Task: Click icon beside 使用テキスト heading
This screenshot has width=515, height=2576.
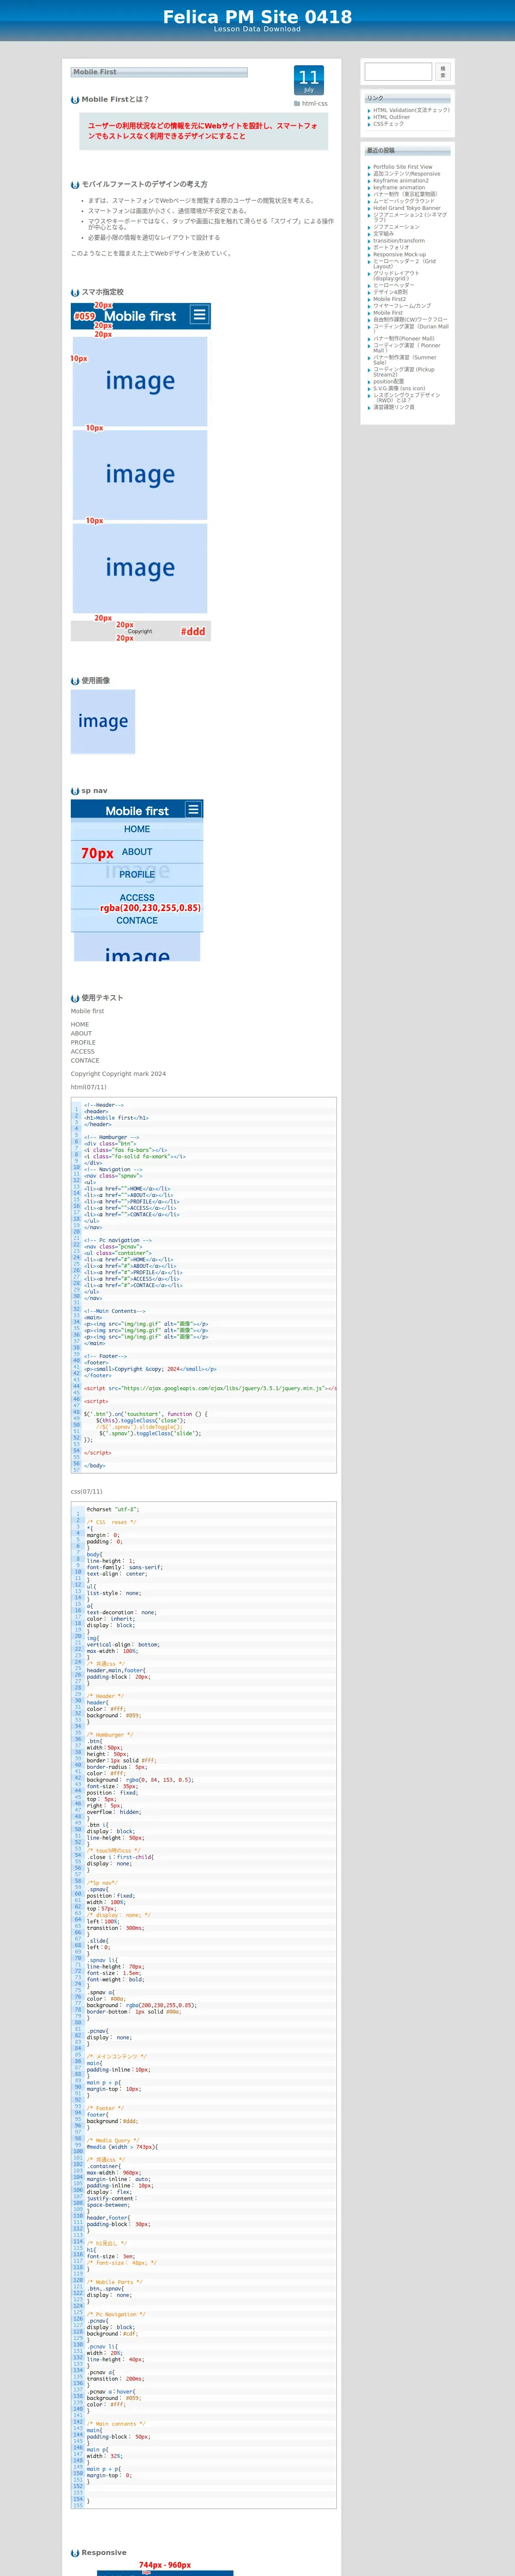Action: click(x=75, y=998)
